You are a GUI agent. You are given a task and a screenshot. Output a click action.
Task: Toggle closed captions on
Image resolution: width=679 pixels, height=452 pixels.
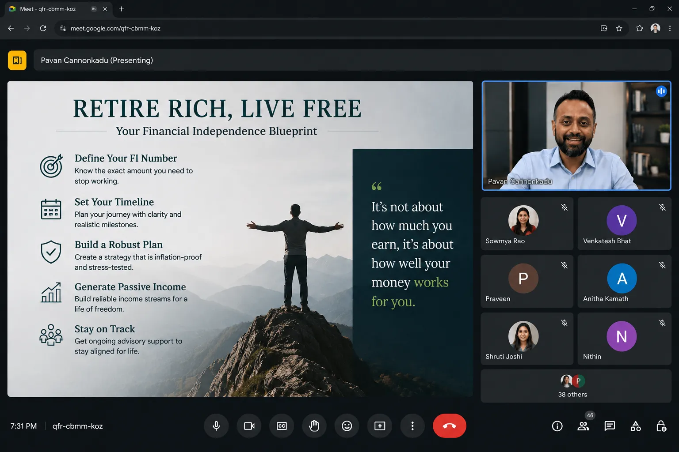click(x=282, y=426)
